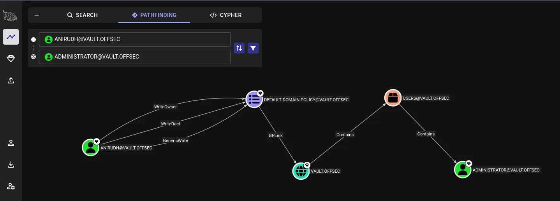Click the GPLink edge label
This screenshot has width=560, height=201.
pos(276,135)
